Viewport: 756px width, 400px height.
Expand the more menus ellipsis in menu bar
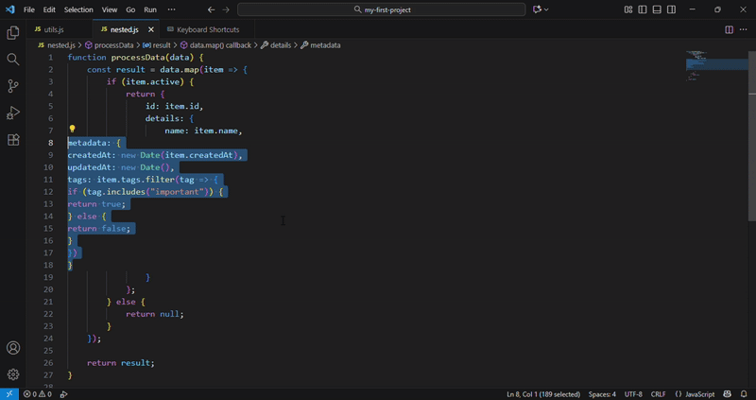pos(172,9)
